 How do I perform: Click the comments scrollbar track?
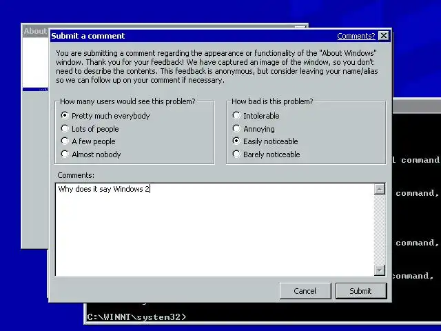tap(380, 230)
